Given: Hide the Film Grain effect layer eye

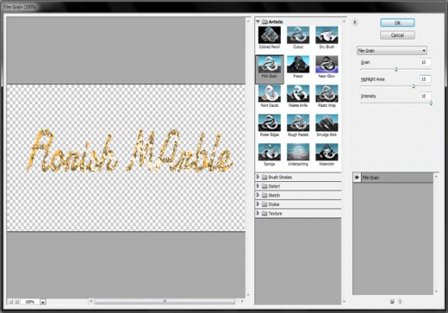Looking at the screenshot, I should 357,178.
